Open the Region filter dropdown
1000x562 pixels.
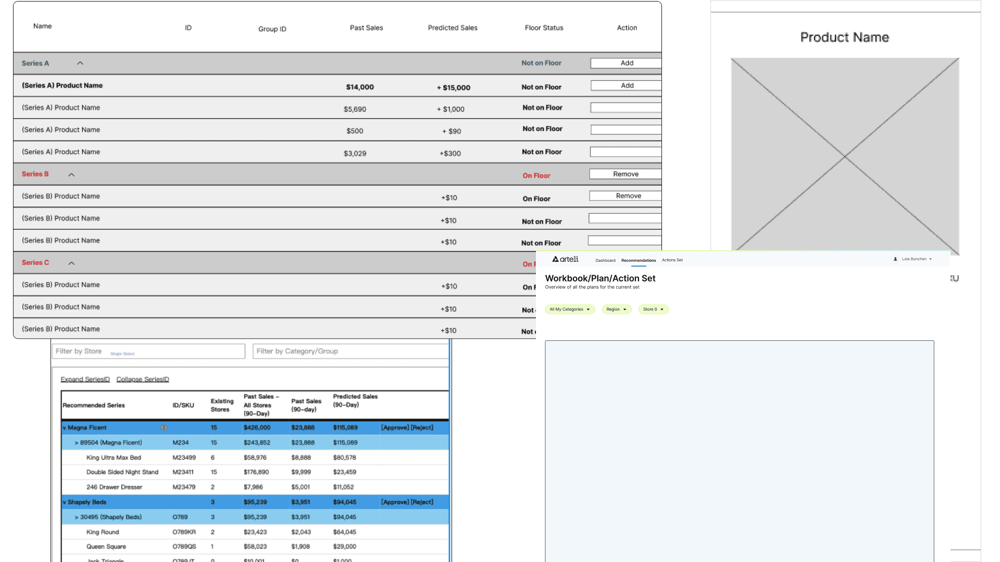[616, 310]
